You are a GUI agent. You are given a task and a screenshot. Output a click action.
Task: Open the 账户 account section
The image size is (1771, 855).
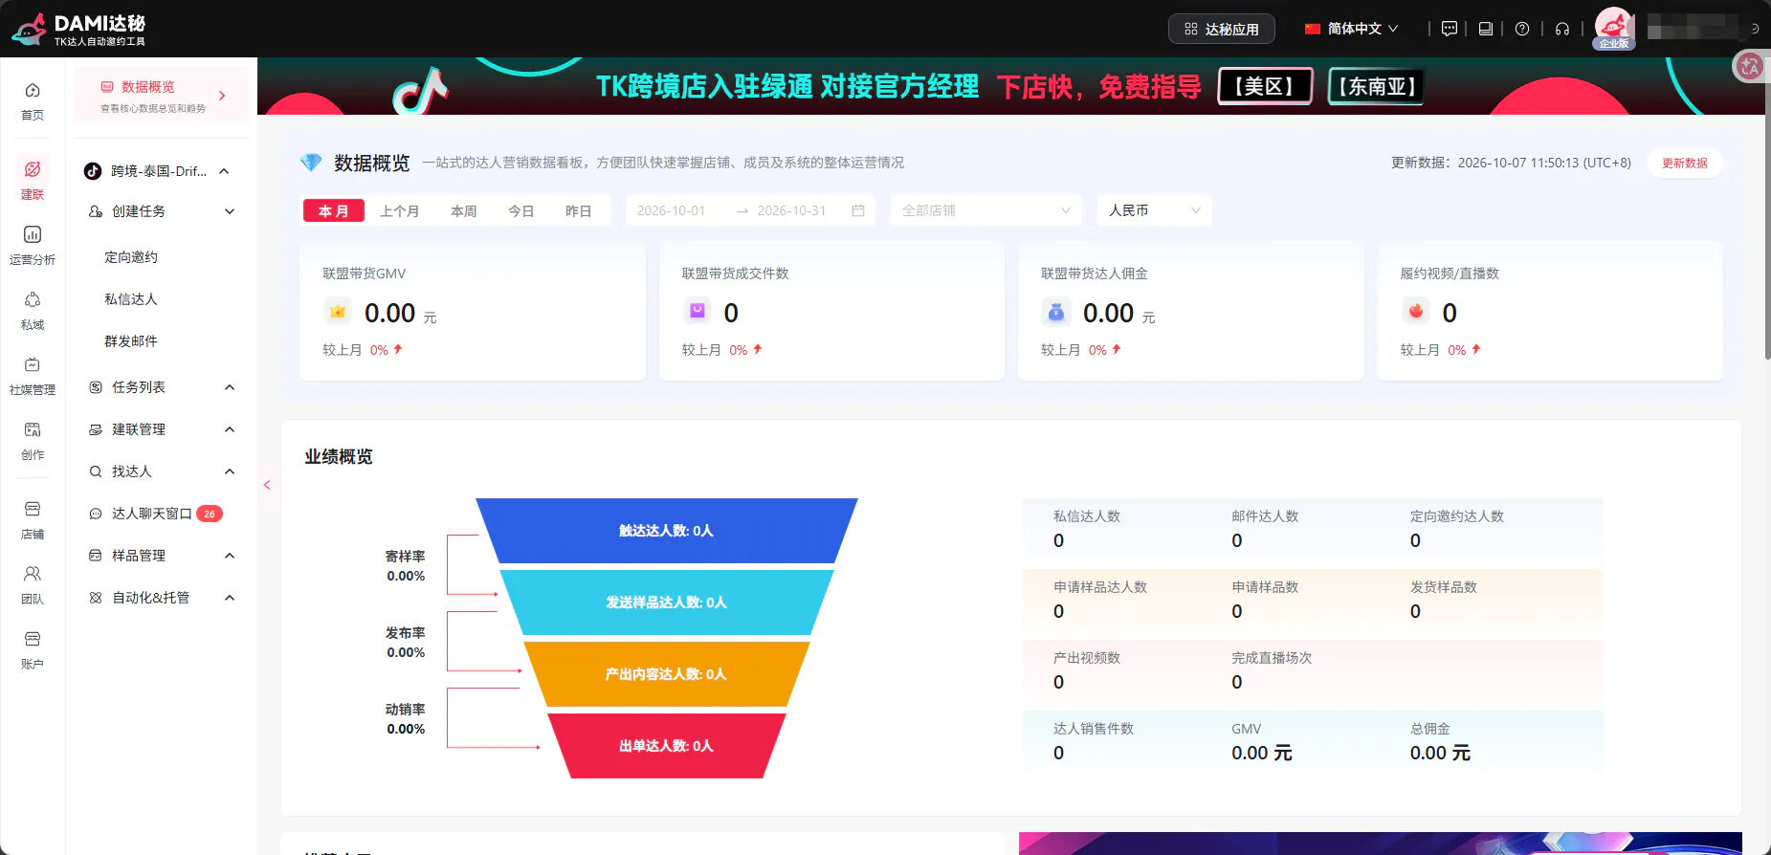coord(33,650)
